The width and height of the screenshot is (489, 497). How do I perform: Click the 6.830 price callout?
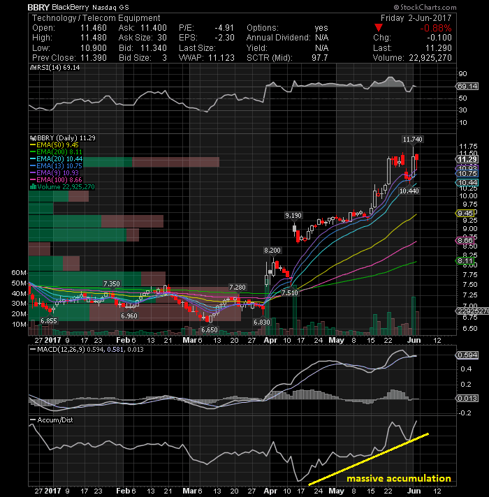coord(262,322)
